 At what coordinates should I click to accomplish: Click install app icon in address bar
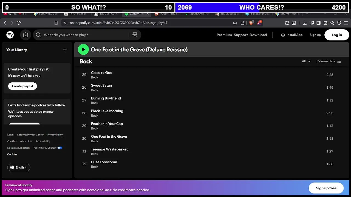click(235, 23)
